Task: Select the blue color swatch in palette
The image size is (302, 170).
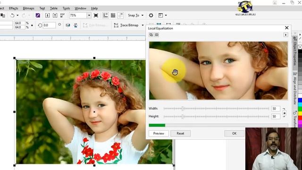Action: [x=300, y=100]
